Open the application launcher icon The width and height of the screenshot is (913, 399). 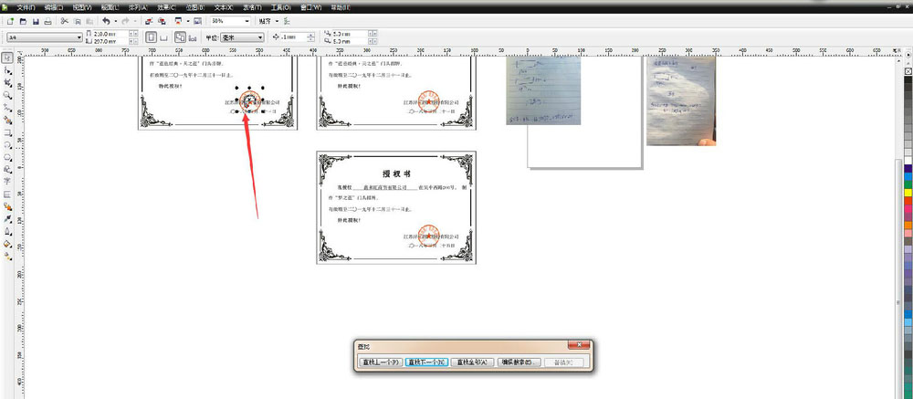point(178,21)
